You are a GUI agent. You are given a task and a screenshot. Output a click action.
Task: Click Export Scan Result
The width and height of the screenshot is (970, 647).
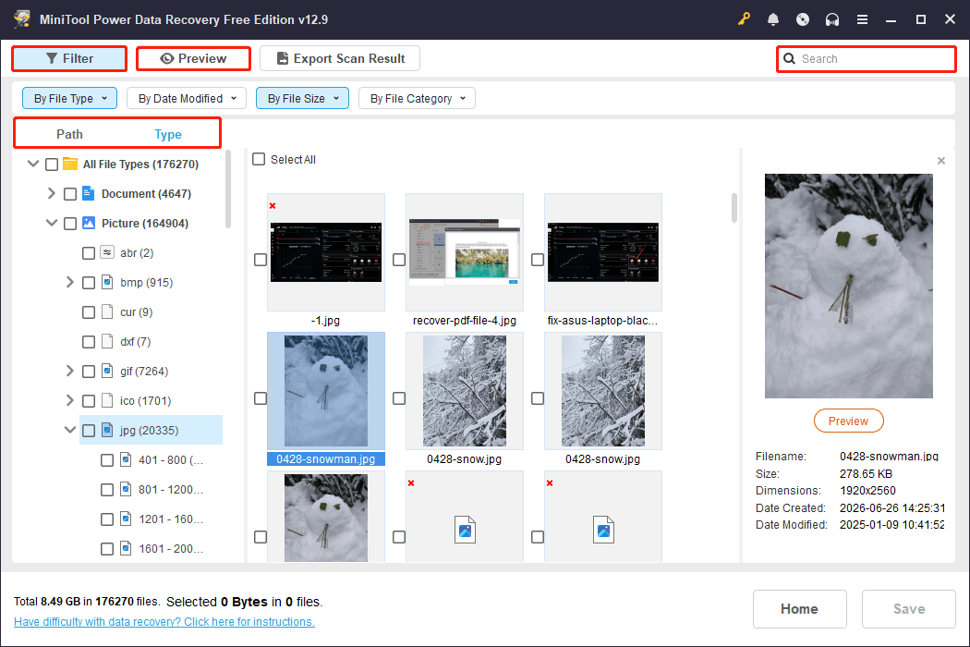[340, 58]
